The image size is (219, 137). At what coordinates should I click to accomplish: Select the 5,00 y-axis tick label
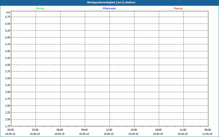coord(8,37)
